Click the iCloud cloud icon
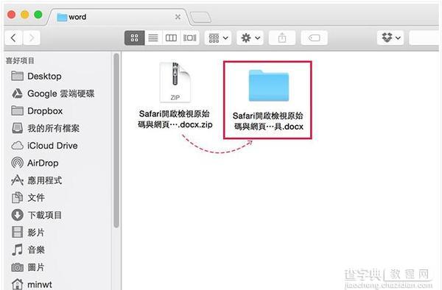 tap(17, 146)
